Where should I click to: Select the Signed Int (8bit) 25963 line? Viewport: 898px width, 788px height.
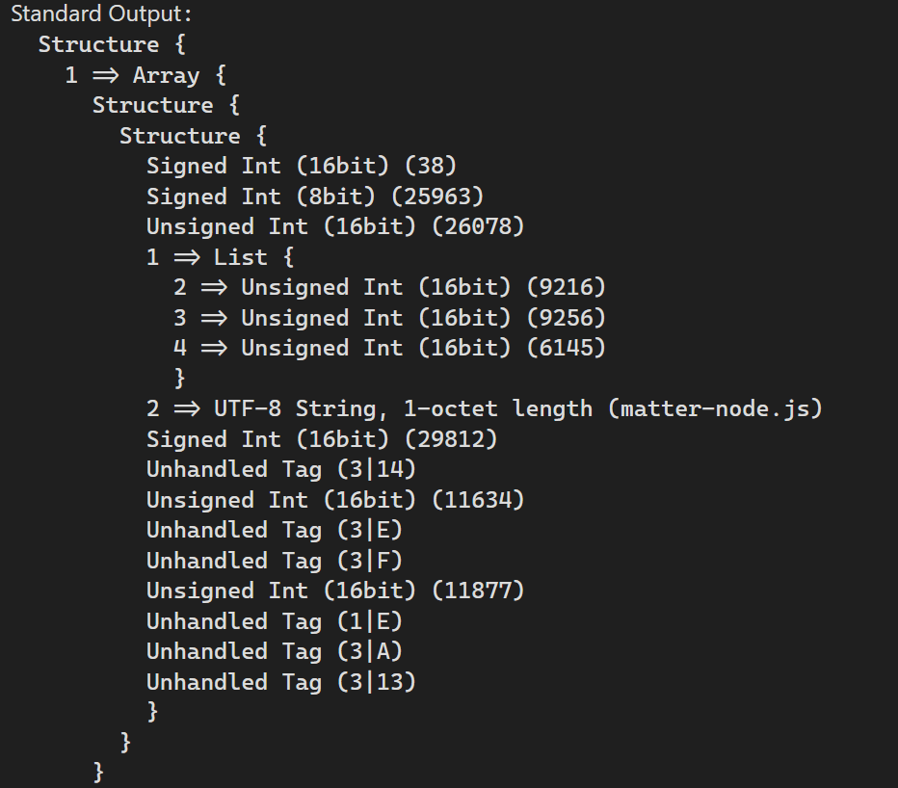[x=315, y=197]
